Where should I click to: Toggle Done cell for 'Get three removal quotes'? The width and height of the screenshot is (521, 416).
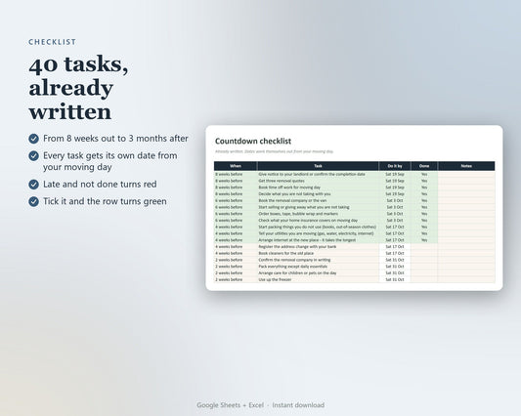click(424, 181)
